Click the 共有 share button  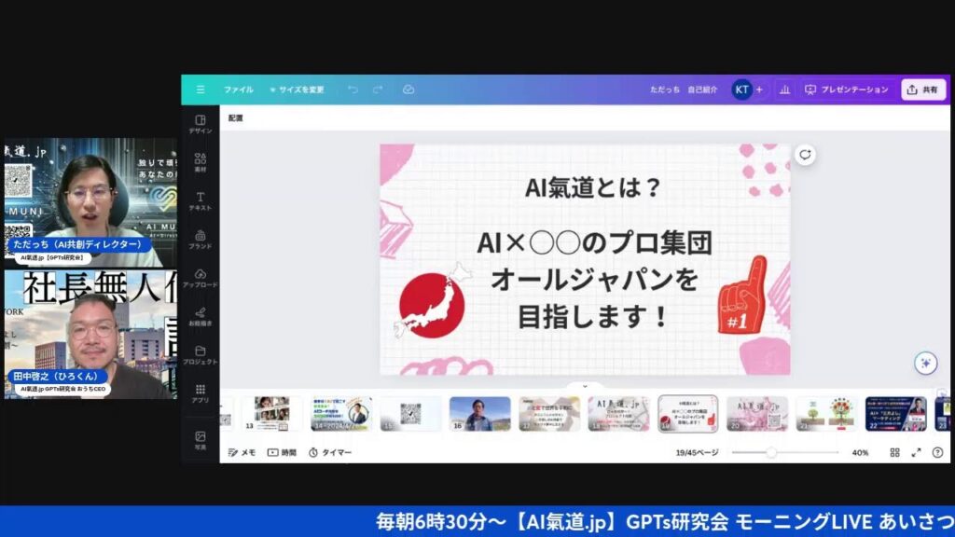pos(922,89)
